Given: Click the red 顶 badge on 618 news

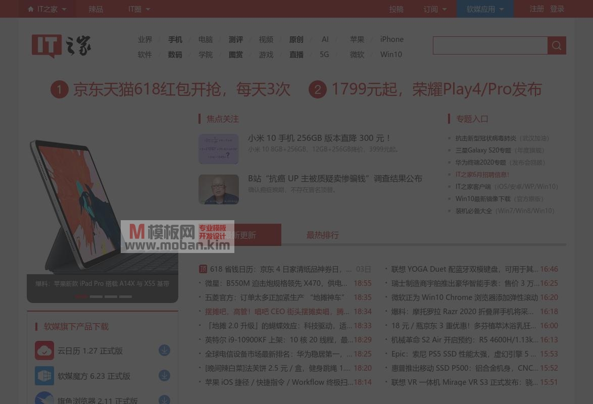Looking at the screenshot, I should point(203,269).
